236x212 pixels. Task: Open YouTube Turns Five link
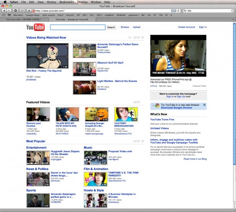[x=162, y=119]
